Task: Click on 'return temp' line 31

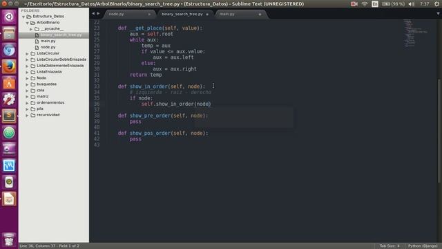Action: point(146,75)
